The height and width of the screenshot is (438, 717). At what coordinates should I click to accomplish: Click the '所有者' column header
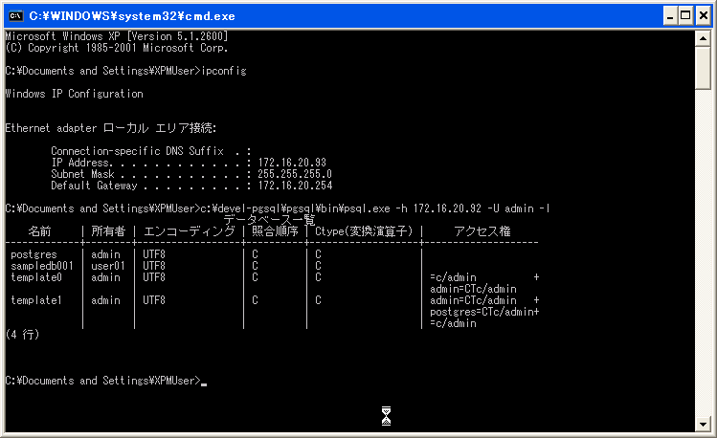[x=108, y=231]
